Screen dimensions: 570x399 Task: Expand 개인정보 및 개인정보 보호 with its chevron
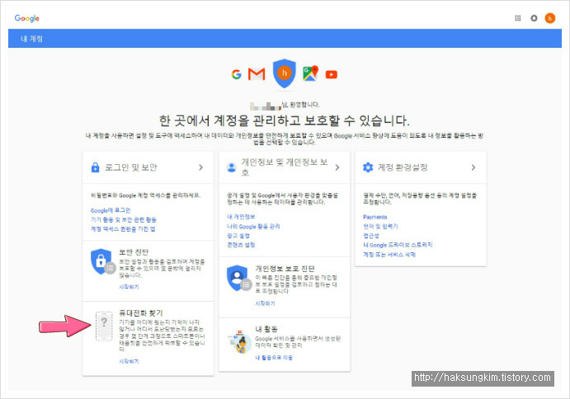(x=337, y=167)
